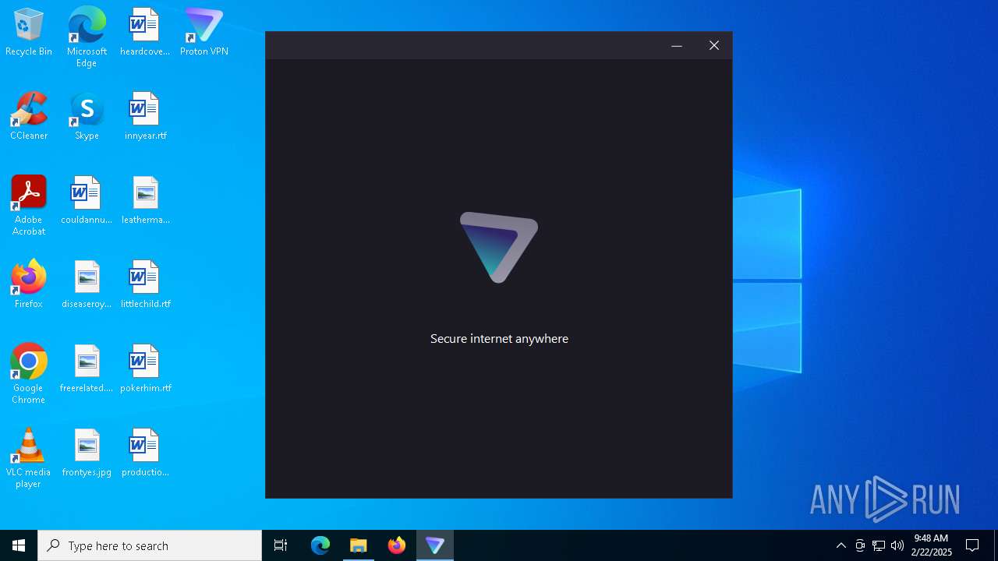998x561 pixels.
Task: Click the 'Secure internet anywhere' text
Action: point(499,338)
